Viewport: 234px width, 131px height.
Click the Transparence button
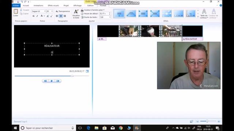pyautogui.click(x=63, y=11)
